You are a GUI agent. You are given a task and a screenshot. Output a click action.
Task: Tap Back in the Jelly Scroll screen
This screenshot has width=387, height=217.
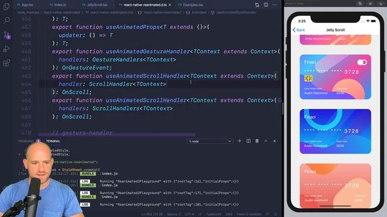(x=299, y=30)
